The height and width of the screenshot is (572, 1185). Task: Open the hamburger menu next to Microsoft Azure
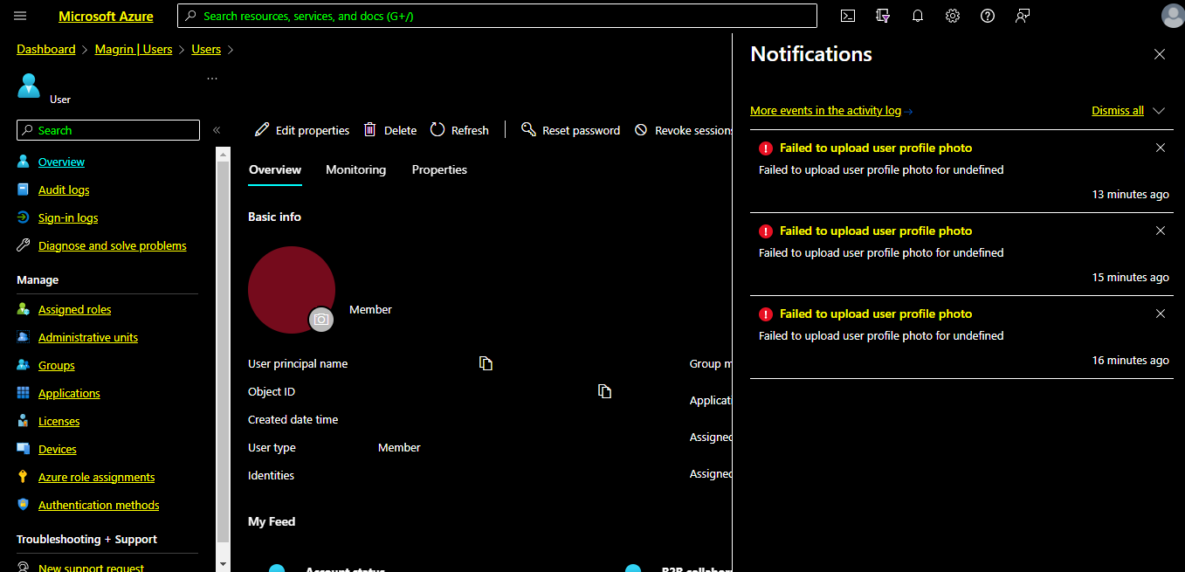click(19, 16)
